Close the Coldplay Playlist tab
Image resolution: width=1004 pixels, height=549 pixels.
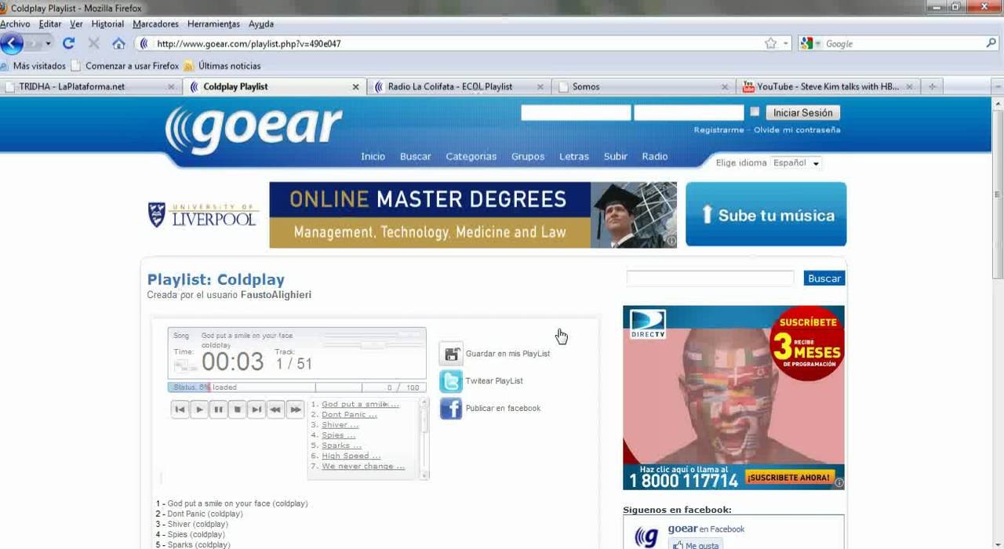[355, 87]
